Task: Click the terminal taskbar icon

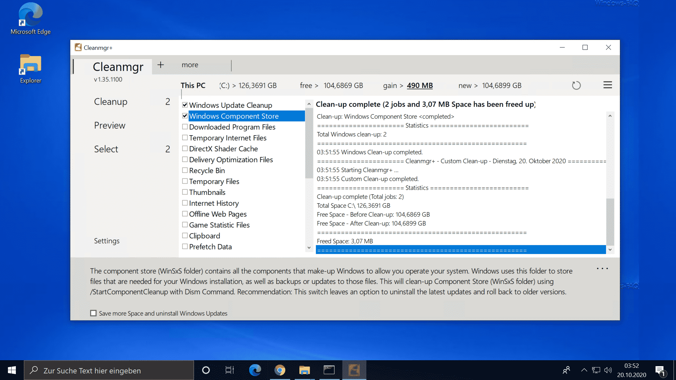Action: [328, 370]
